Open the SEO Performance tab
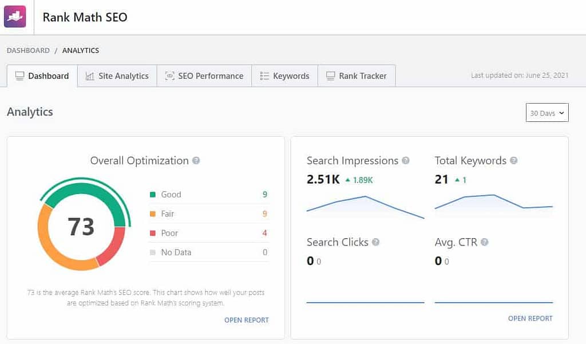 [x=204, y=76]
